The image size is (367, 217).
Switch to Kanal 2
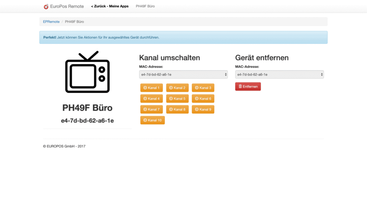pos(177,88)
